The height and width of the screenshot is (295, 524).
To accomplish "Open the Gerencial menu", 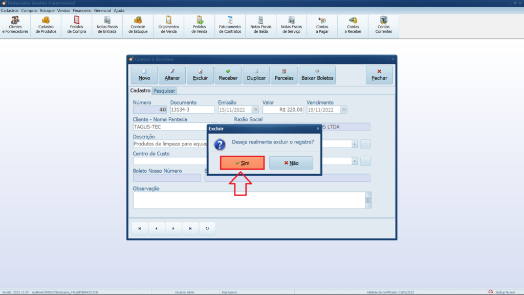I will click(102, 10).
